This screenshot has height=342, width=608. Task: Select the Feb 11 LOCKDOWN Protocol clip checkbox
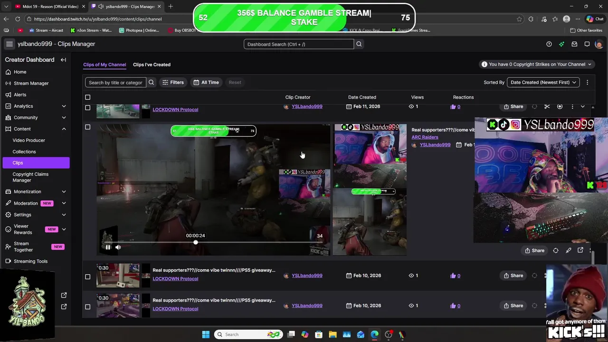pyautogui.click(x=87, y=108)
